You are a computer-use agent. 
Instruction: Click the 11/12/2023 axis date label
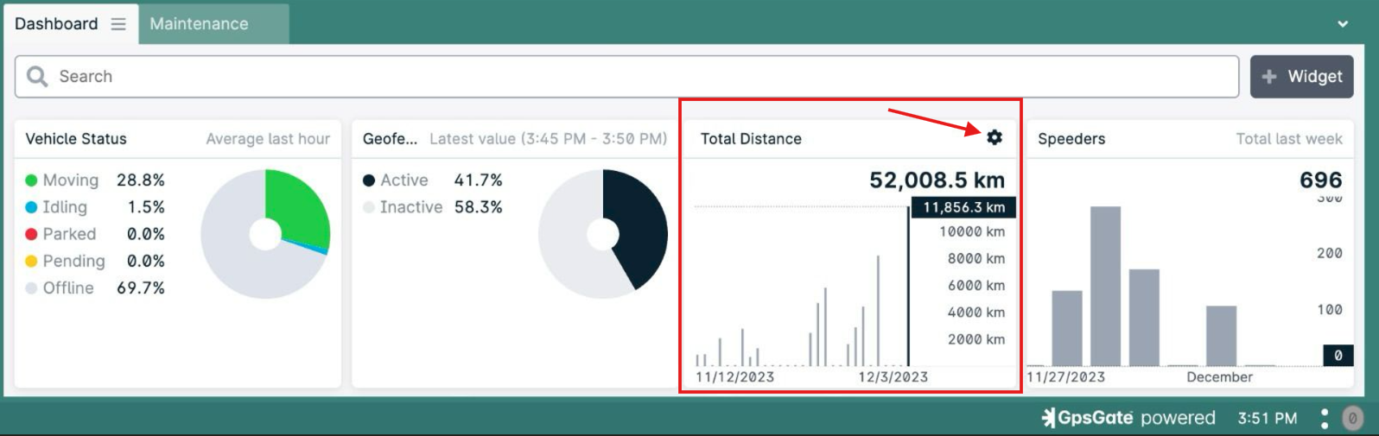(x=735, y=377)
